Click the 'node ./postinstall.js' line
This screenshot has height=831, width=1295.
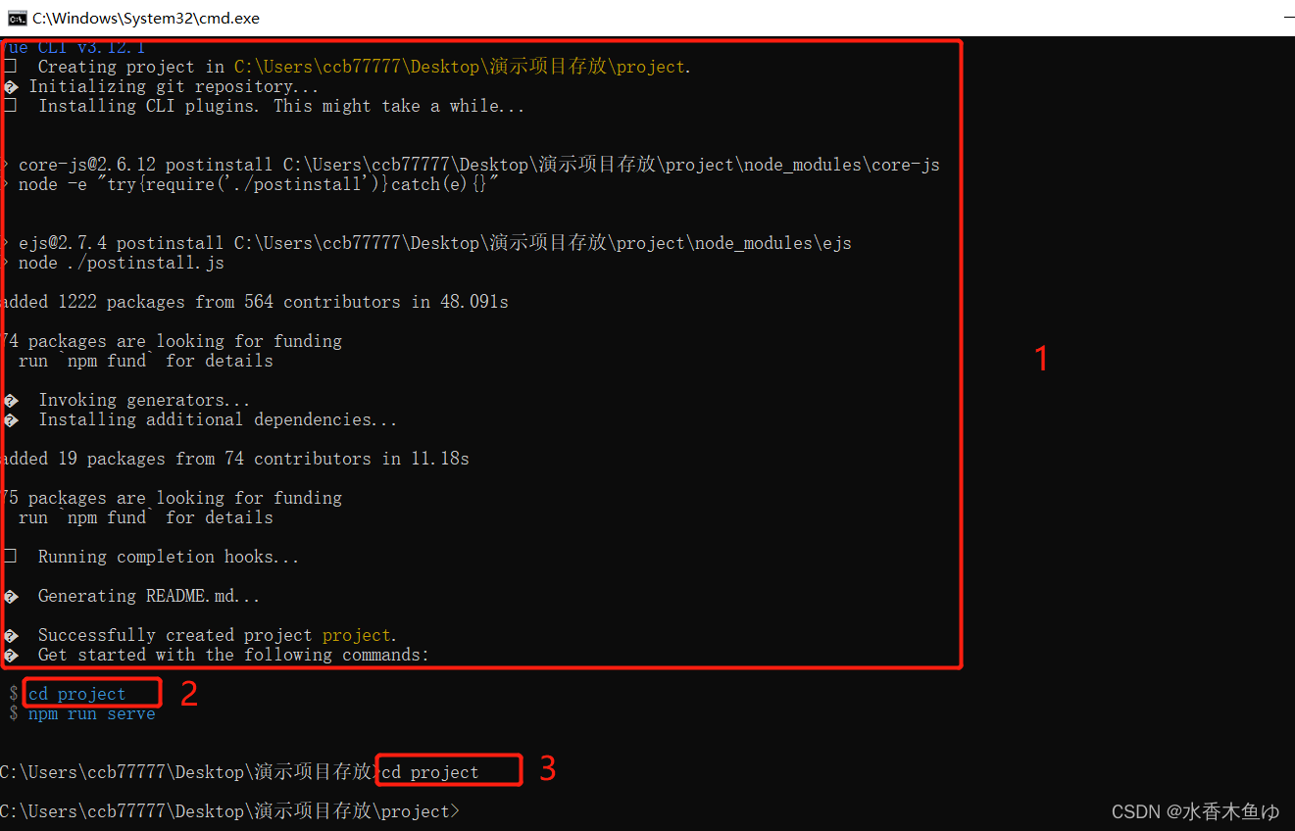tap(114, 263)
